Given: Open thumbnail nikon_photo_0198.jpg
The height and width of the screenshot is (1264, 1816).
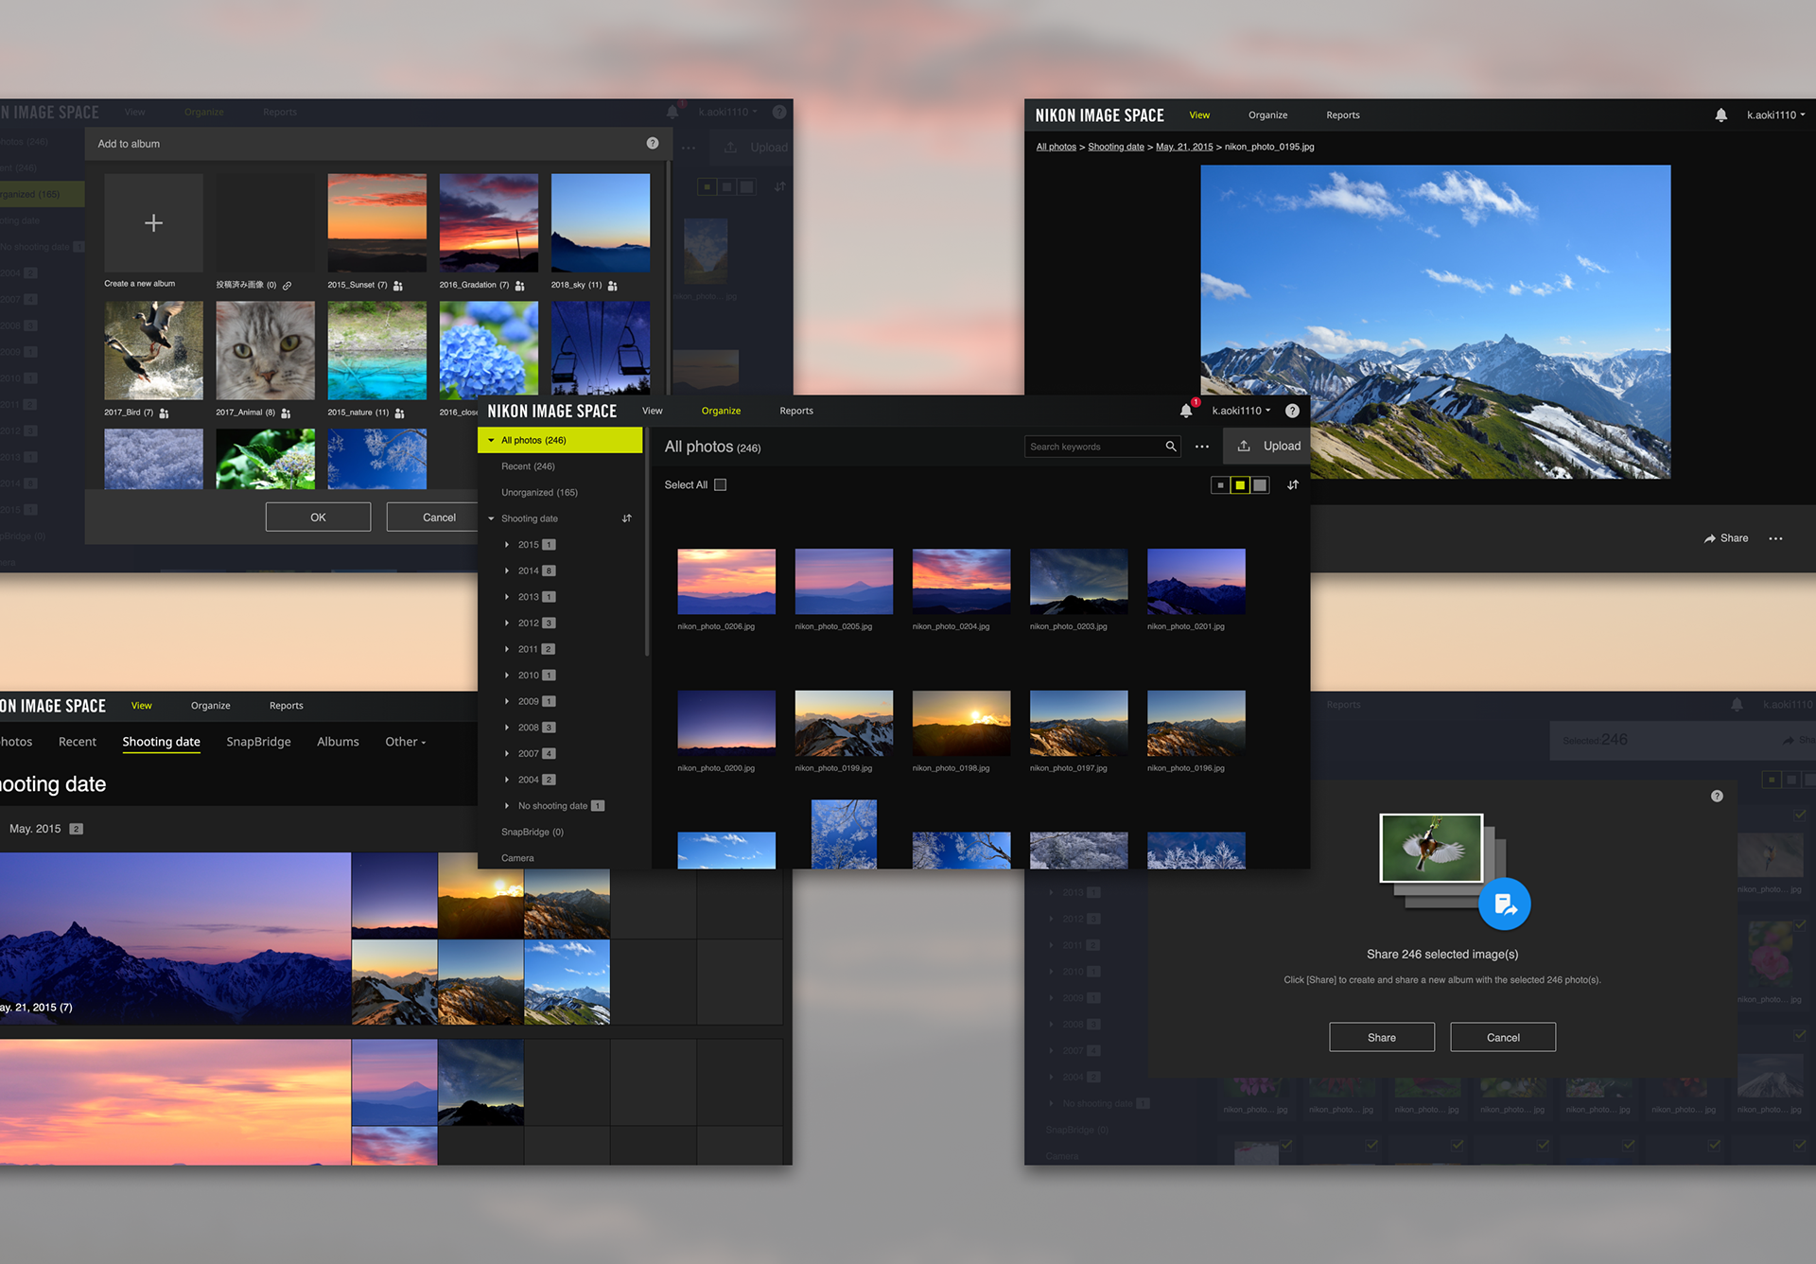Looking at the screenshot, I should (x=961, y=724).
